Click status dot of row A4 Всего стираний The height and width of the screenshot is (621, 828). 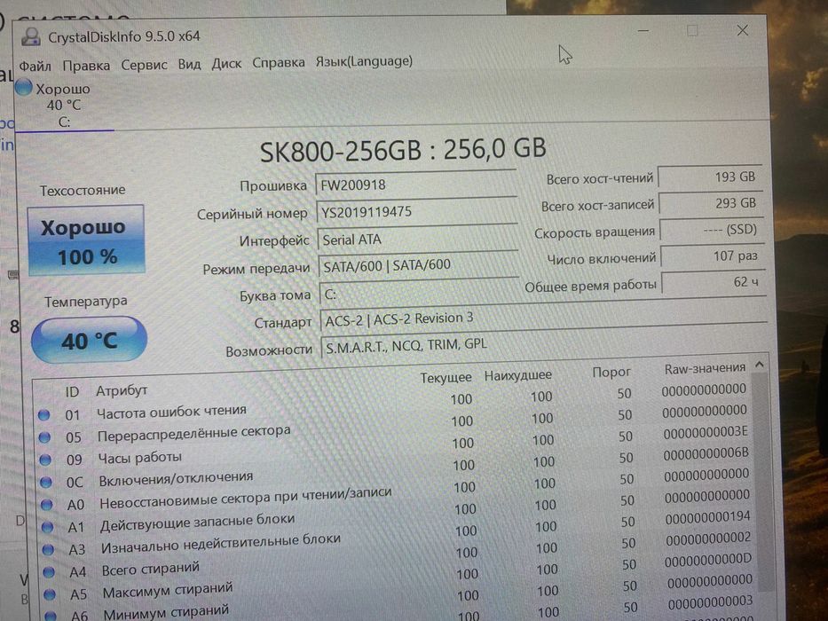coord(49,572)
